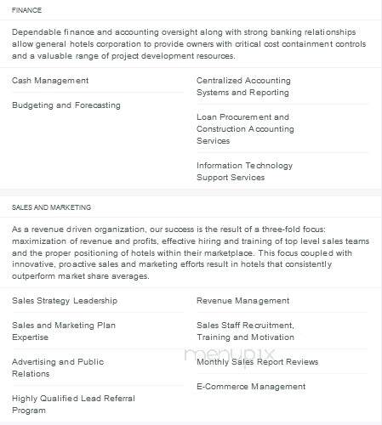Open Information Technology Support Services

tap(244, 172)
